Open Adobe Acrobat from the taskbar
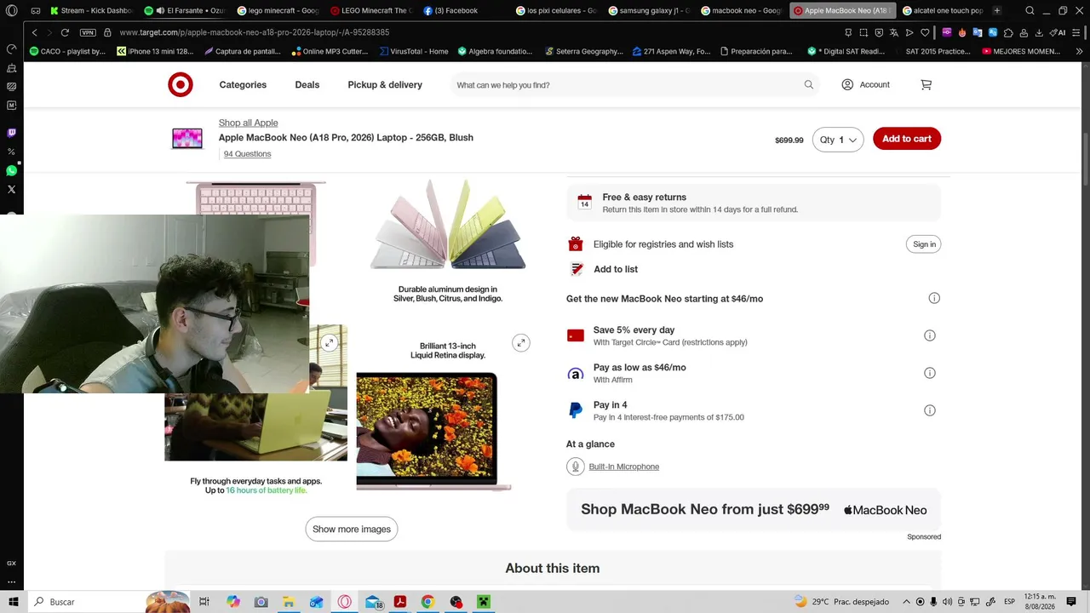 click(400, 602)
